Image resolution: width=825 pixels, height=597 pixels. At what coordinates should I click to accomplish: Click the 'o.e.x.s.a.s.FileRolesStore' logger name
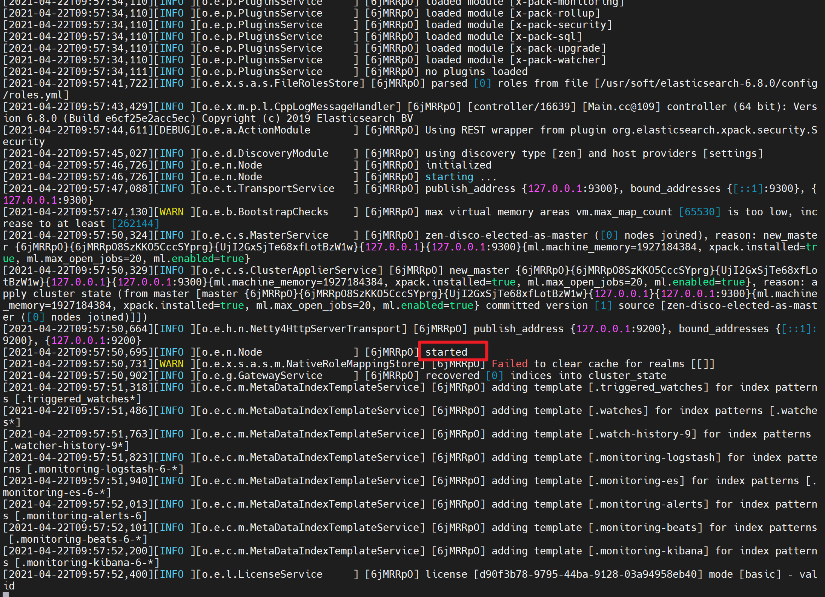pyautogui.click(x=280, y=83)
